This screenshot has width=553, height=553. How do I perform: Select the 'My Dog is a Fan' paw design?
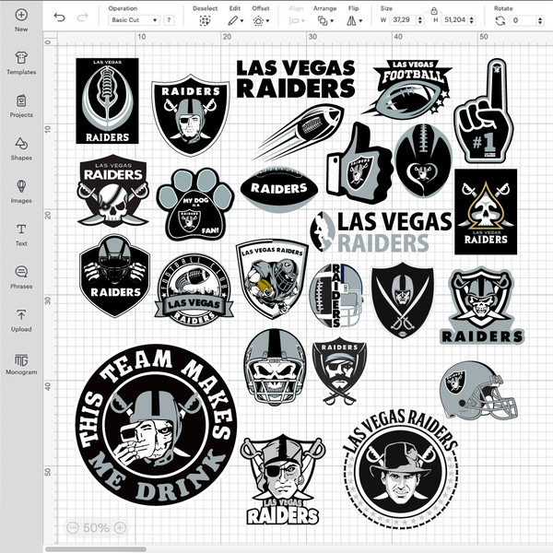coord(195,205)
